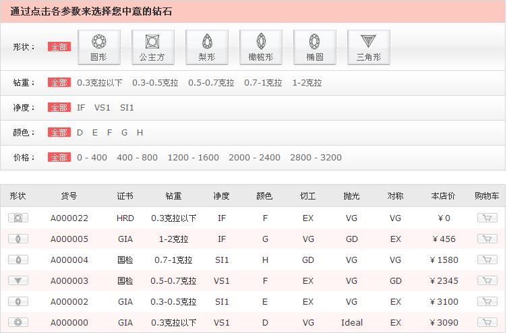Click cart icon for item A000000
This screenshot has width=507, height=333.
pyautogui.click(x=486, y=322)
